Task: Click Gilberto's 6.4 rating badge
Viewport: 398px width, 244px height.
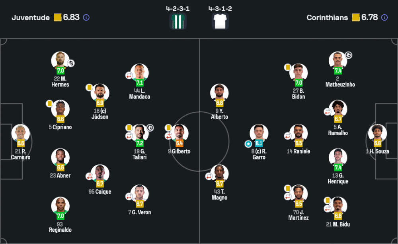Action: pyautogui.click(x=179, y=143)
